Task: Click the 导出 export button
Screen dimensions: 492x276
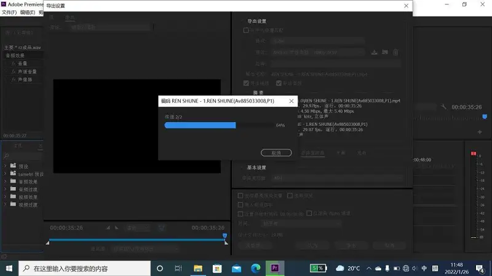Action: (351, 246)
